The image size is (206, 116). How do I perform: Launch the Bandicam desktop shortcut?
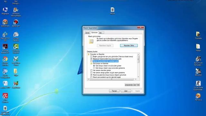point(16,23)
